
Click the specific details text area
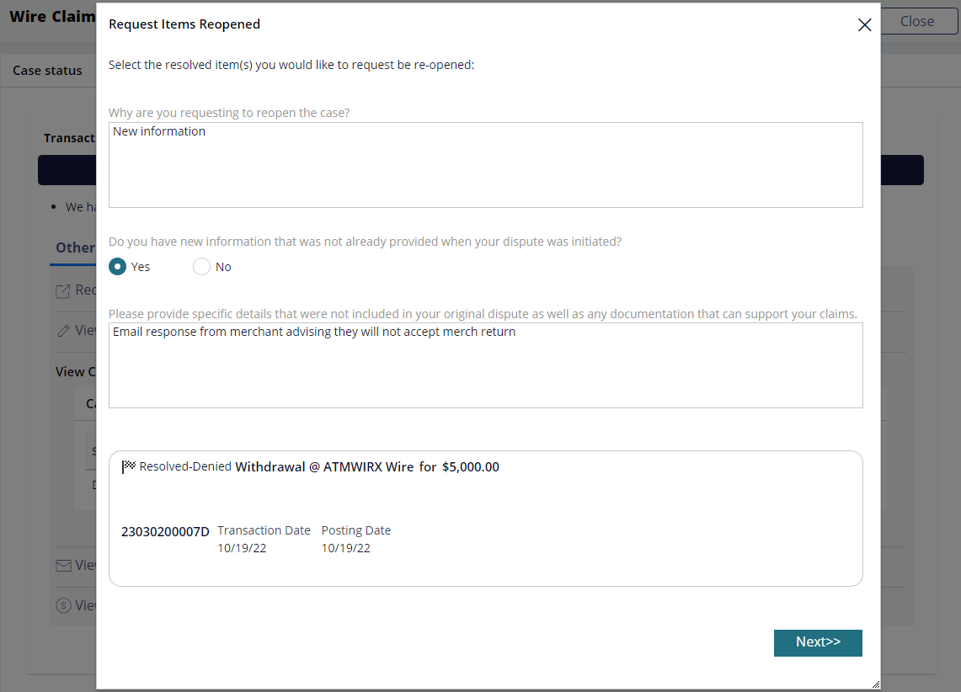point(485,365)
